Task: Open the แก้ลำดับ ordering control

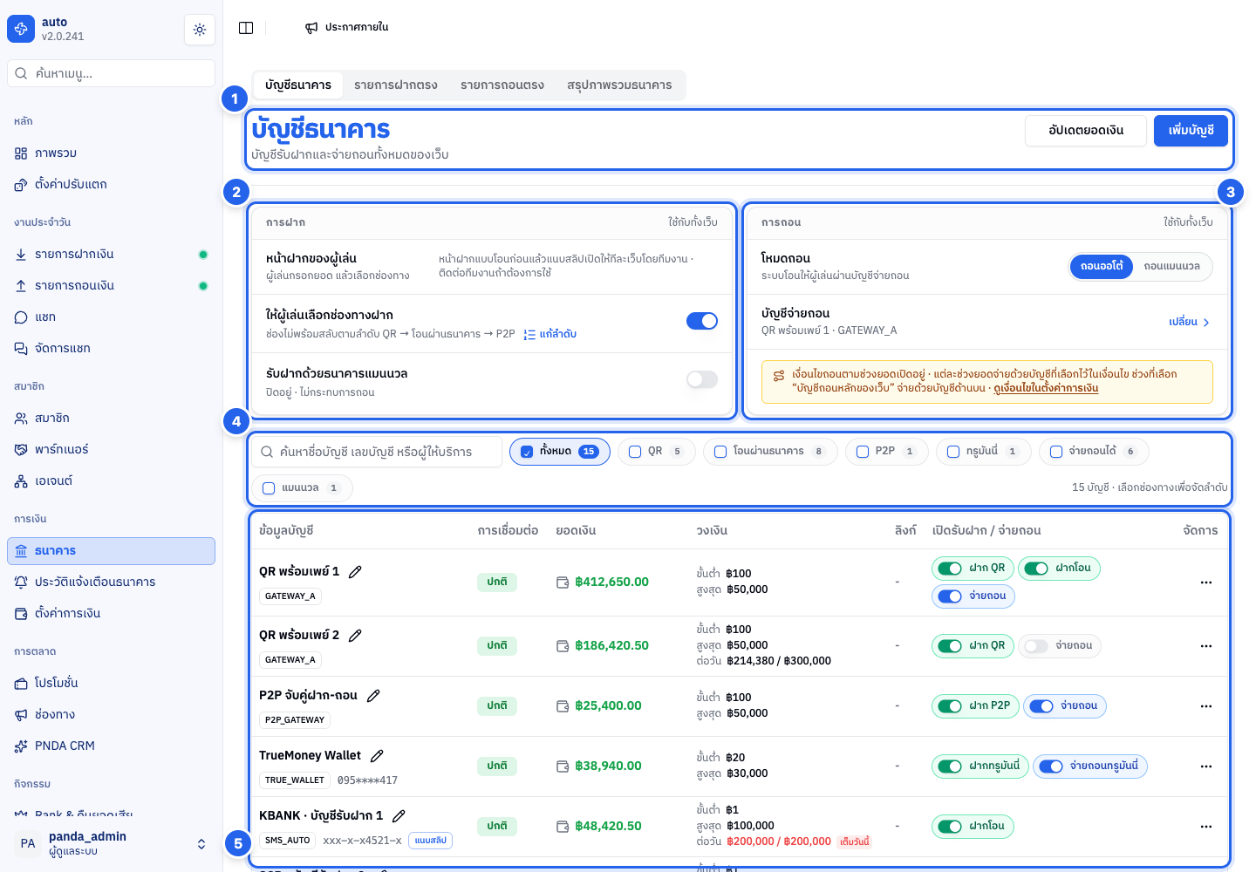Action: [550, 334]
